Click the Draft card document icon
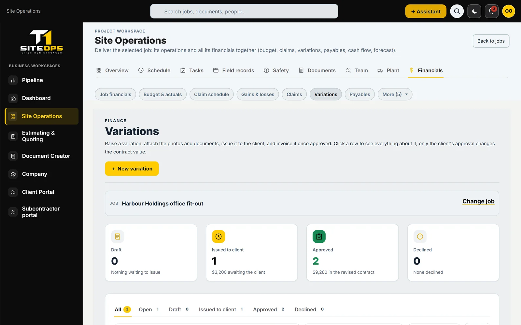The height and width of the screenshot is (325, 521). pyautogui.click(x=118, y=237)
